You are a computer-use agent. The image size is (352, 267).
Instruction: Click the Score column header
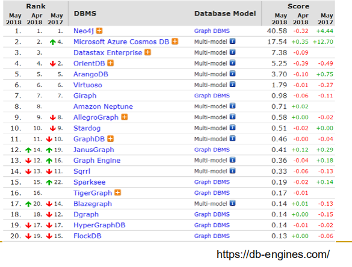tap(298, 6)
